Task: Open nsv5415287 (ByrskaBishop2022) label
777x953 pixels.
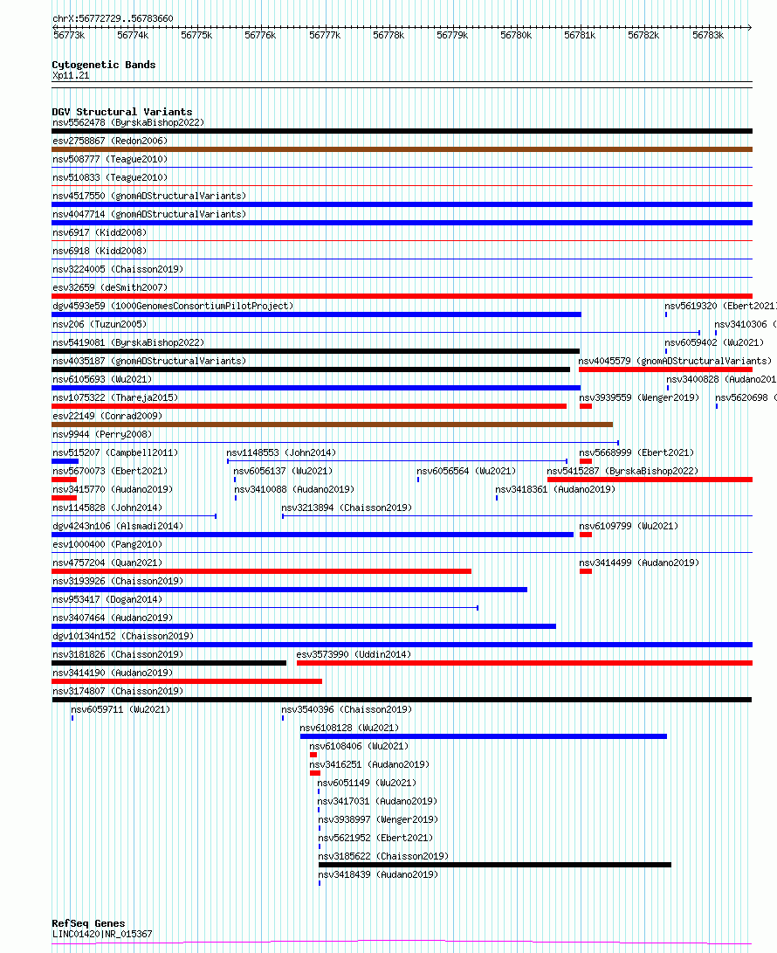Action: [x=622, y=471]
